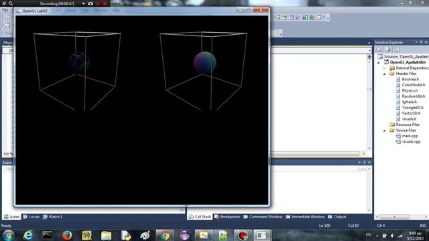Click the third Solution Explorer toolbar icon
Image resolution: width=429 pixels, height=241 pixels.
tap(397, 50)
